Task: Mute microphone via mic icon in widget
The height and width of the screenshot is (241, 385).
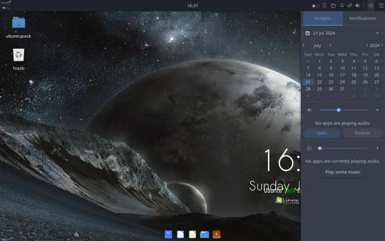Action: tap(309, 148)
